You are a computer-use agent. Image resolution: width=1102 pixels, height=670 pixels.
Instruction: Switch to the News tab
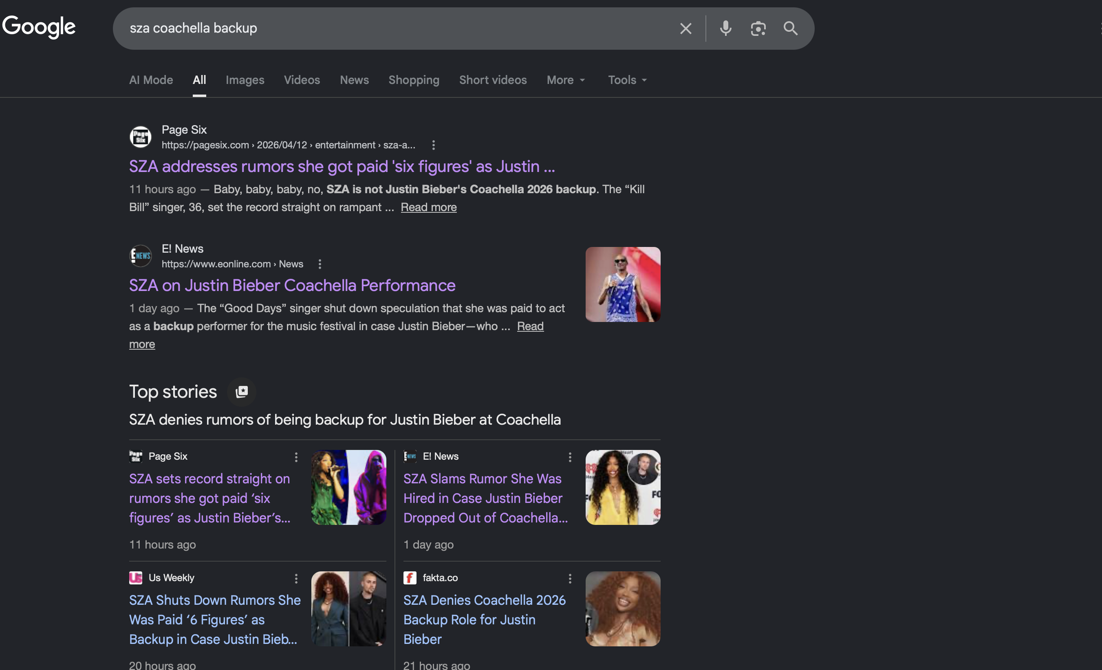point(354,80)
